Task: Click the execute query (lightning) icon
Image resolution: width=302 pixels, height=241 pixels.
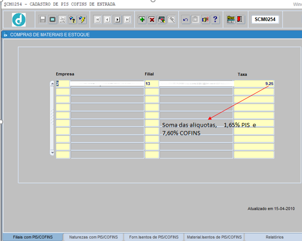Action: (82, 19)
